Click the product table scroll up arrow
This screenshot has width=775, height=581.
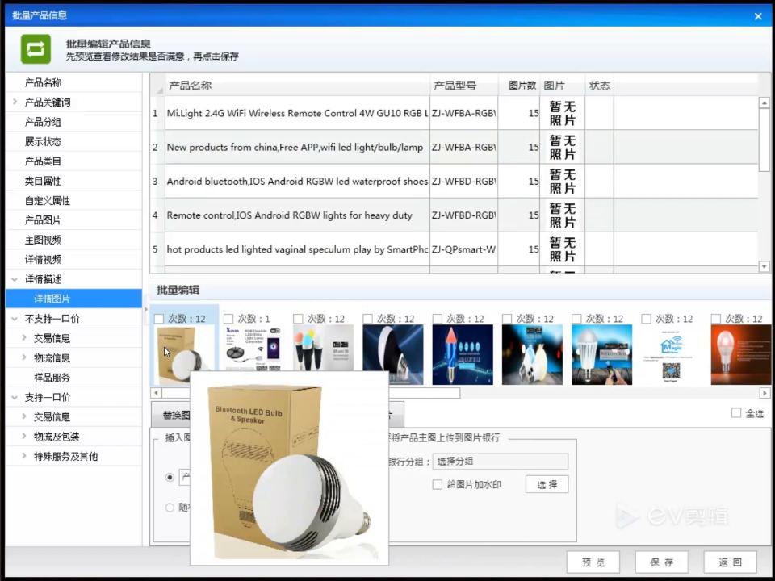coord(765,102)
